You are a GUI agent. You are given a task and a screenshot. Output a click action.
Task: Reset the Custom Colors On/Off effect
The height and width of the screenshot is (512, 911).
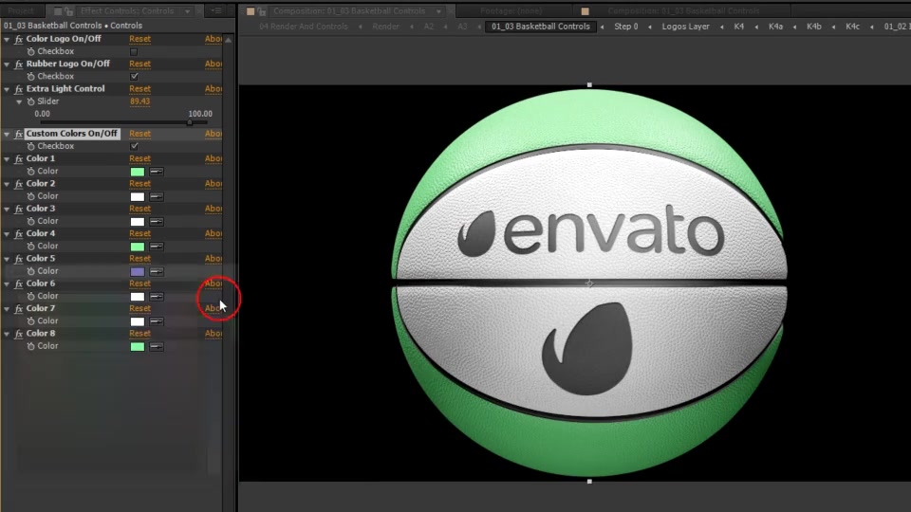coord(139,134)
